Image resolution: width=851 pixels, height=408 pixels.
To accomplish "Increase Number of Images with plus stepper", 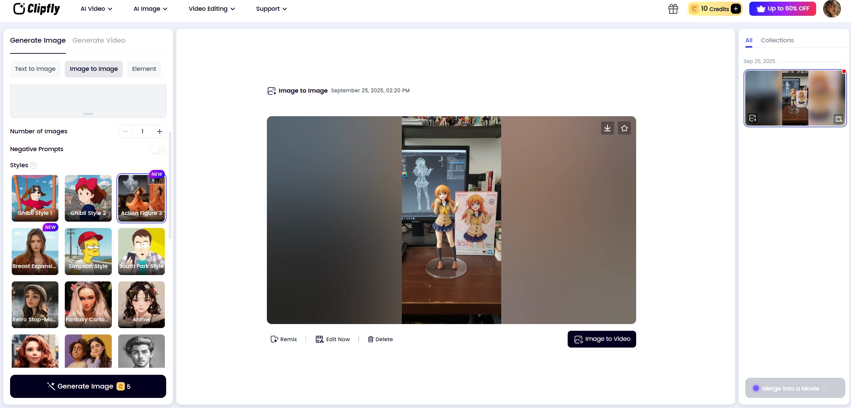I will pyautogui.click(x=159, y=131).
